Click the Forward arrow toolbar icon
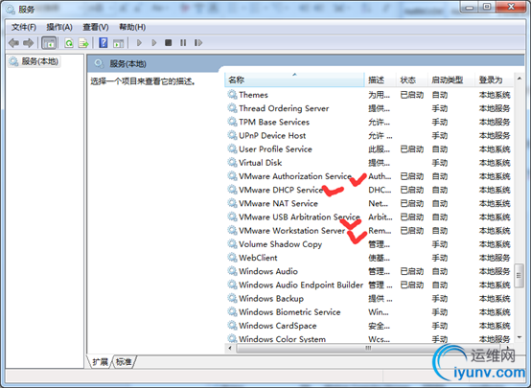 tap(28, 43)
